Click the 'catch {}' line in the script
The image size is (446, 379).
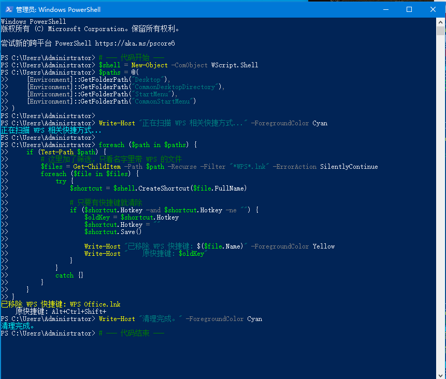[x=69, y=275]
